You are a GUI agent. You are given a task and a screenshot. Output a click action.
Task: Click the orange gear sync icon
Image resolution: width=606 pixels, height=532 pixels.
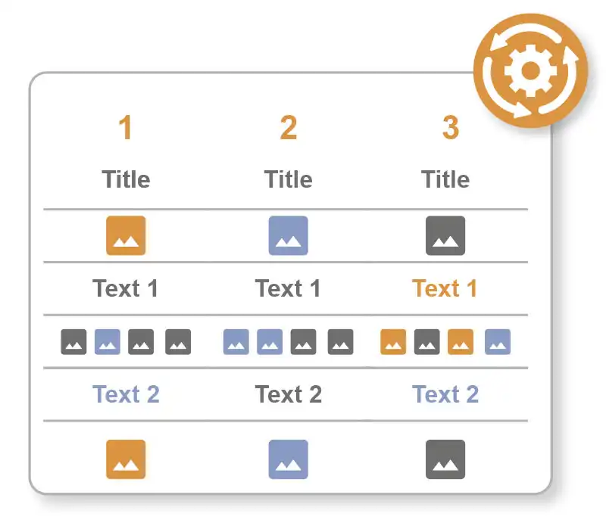(530, 70)
